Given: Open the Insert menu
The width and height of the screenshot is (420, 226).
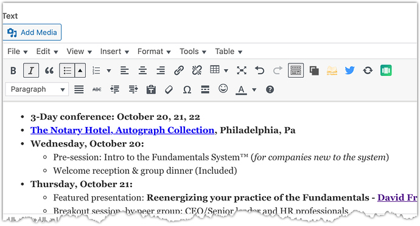Looking at the screenshot, I should click(x=114, y=52).
